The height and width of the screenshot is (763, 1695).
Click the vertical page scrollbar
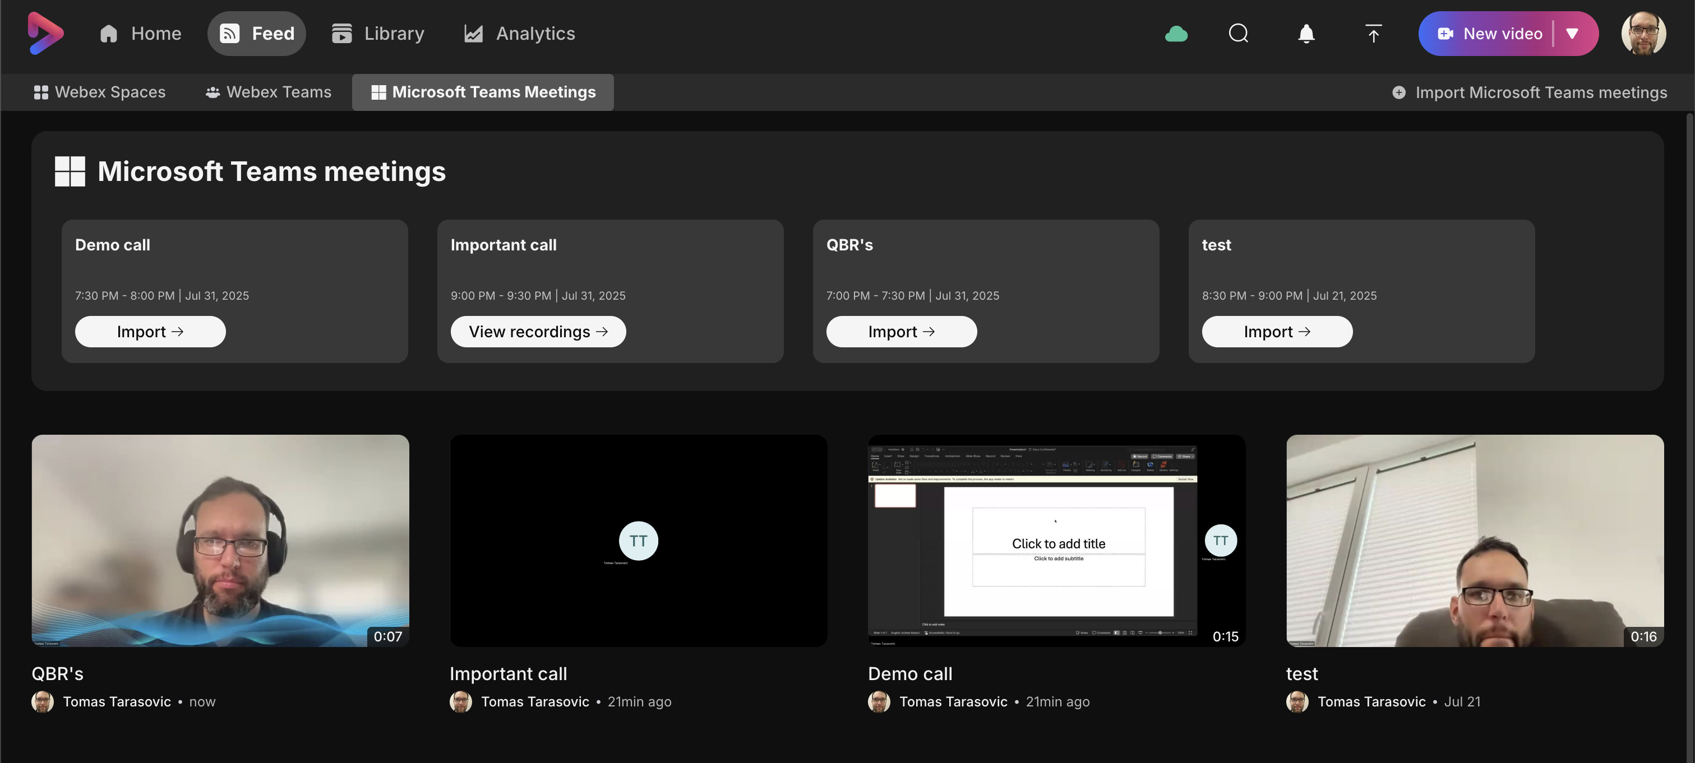click(1690, 437)
